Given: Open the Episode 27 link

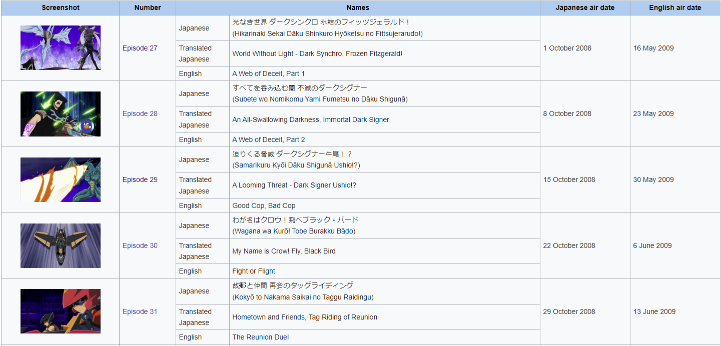Looking at the screenshot, I should (x=140, y=48).
